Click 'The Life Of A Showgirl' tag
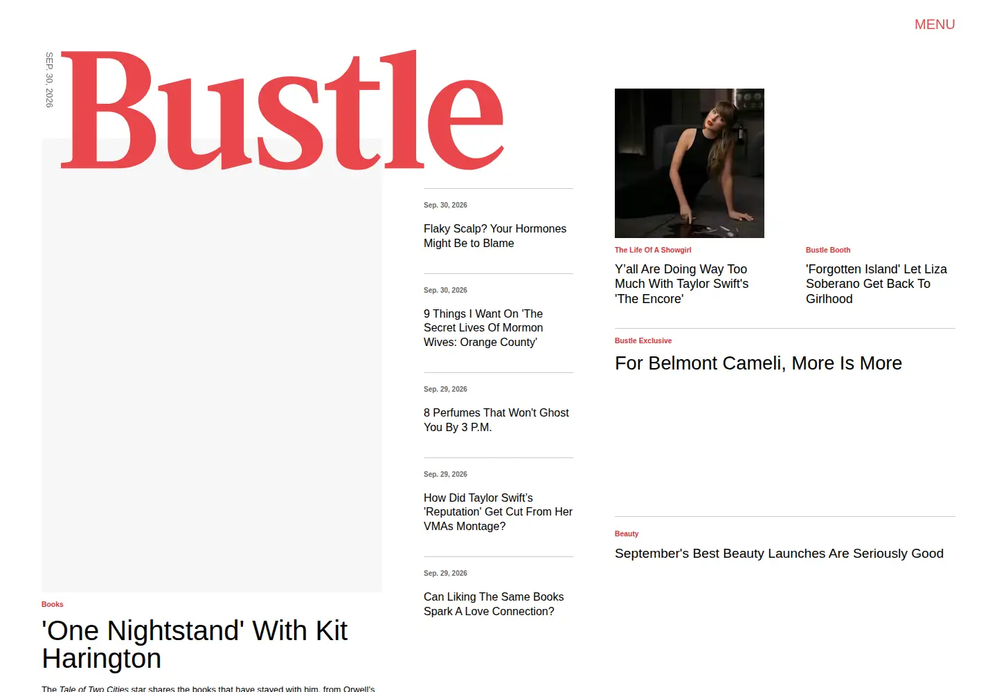Image resolution: width=997 pixels, height=692 pixels. (653, 250)
